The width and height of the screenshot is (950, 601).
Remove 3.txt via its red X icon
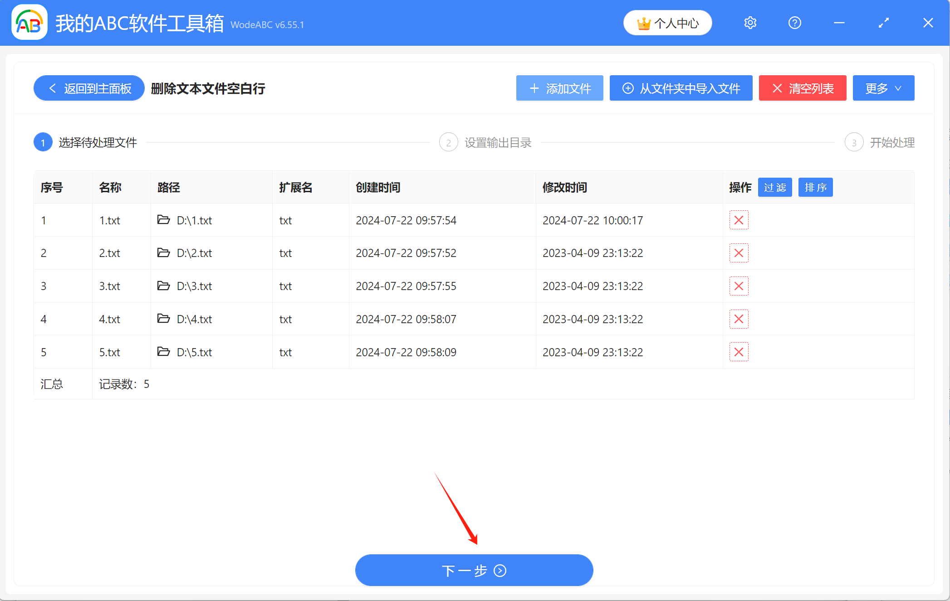[739, 286]
